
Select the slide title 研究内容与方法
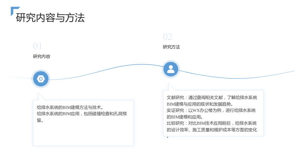pos(50,18)
